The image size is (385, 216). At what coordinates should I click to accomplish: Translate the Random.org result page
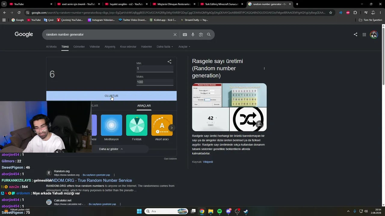click(x=96, y=175)
